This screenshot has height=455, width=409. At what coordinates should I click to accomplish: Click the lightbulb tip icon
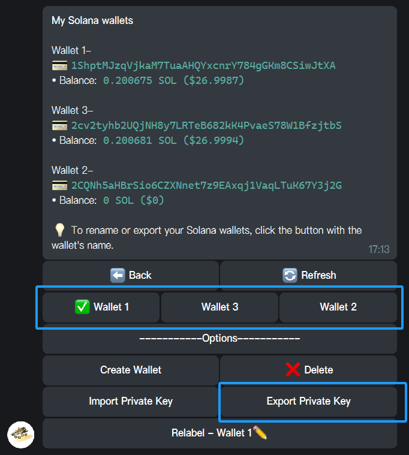pos(59,230)
